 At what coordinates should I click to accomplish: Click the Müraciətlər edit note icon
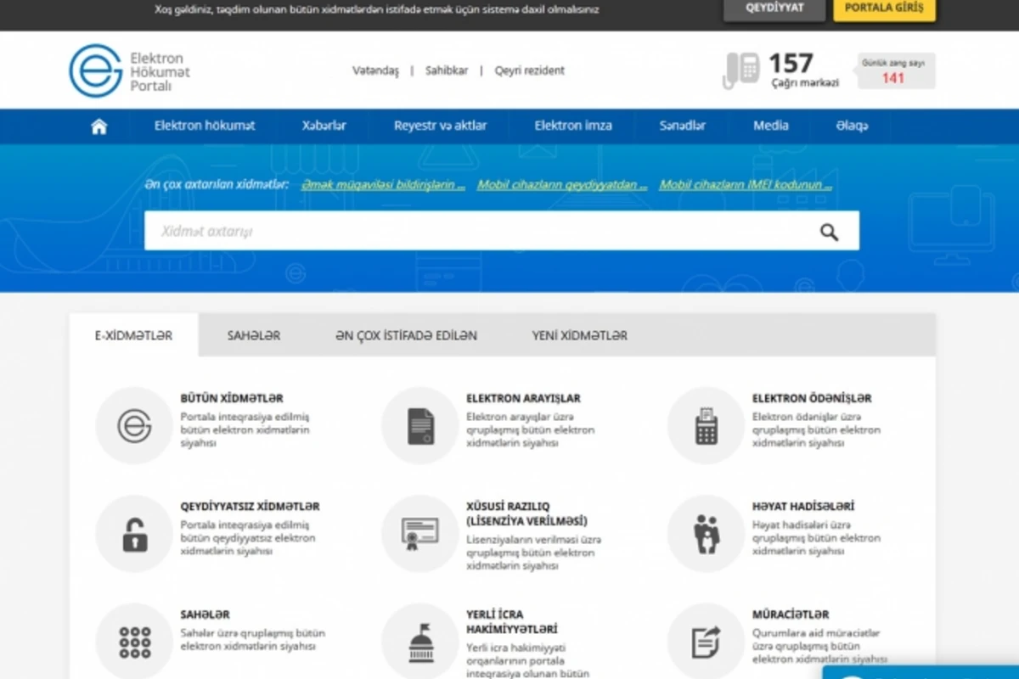[706, 642]
